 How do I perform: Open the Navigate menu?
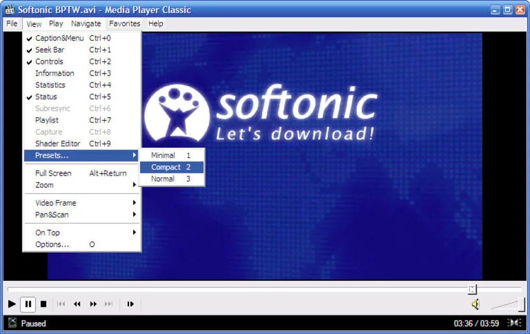coord(86,24)
